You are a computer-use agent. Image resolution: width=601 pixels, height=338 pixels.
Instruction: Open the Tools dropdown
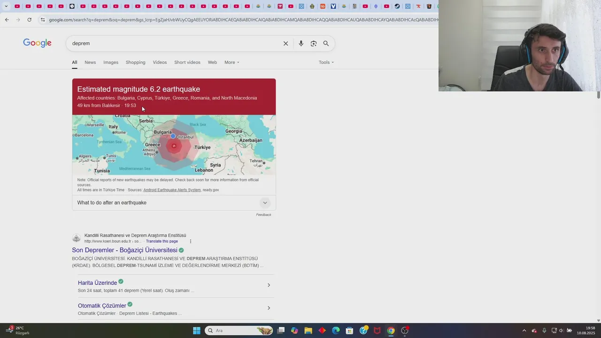pyautogui.click(x=326, y=62)
